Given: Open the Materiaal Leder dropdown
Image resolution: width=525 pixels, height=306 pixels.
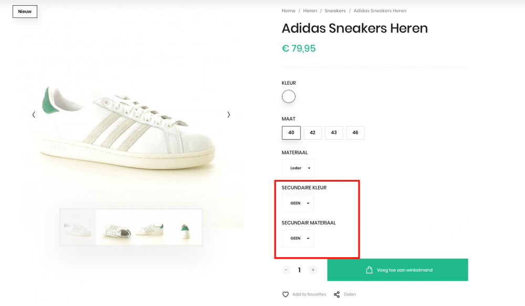Looking at the screenshot, I should (x=298, y=168).
